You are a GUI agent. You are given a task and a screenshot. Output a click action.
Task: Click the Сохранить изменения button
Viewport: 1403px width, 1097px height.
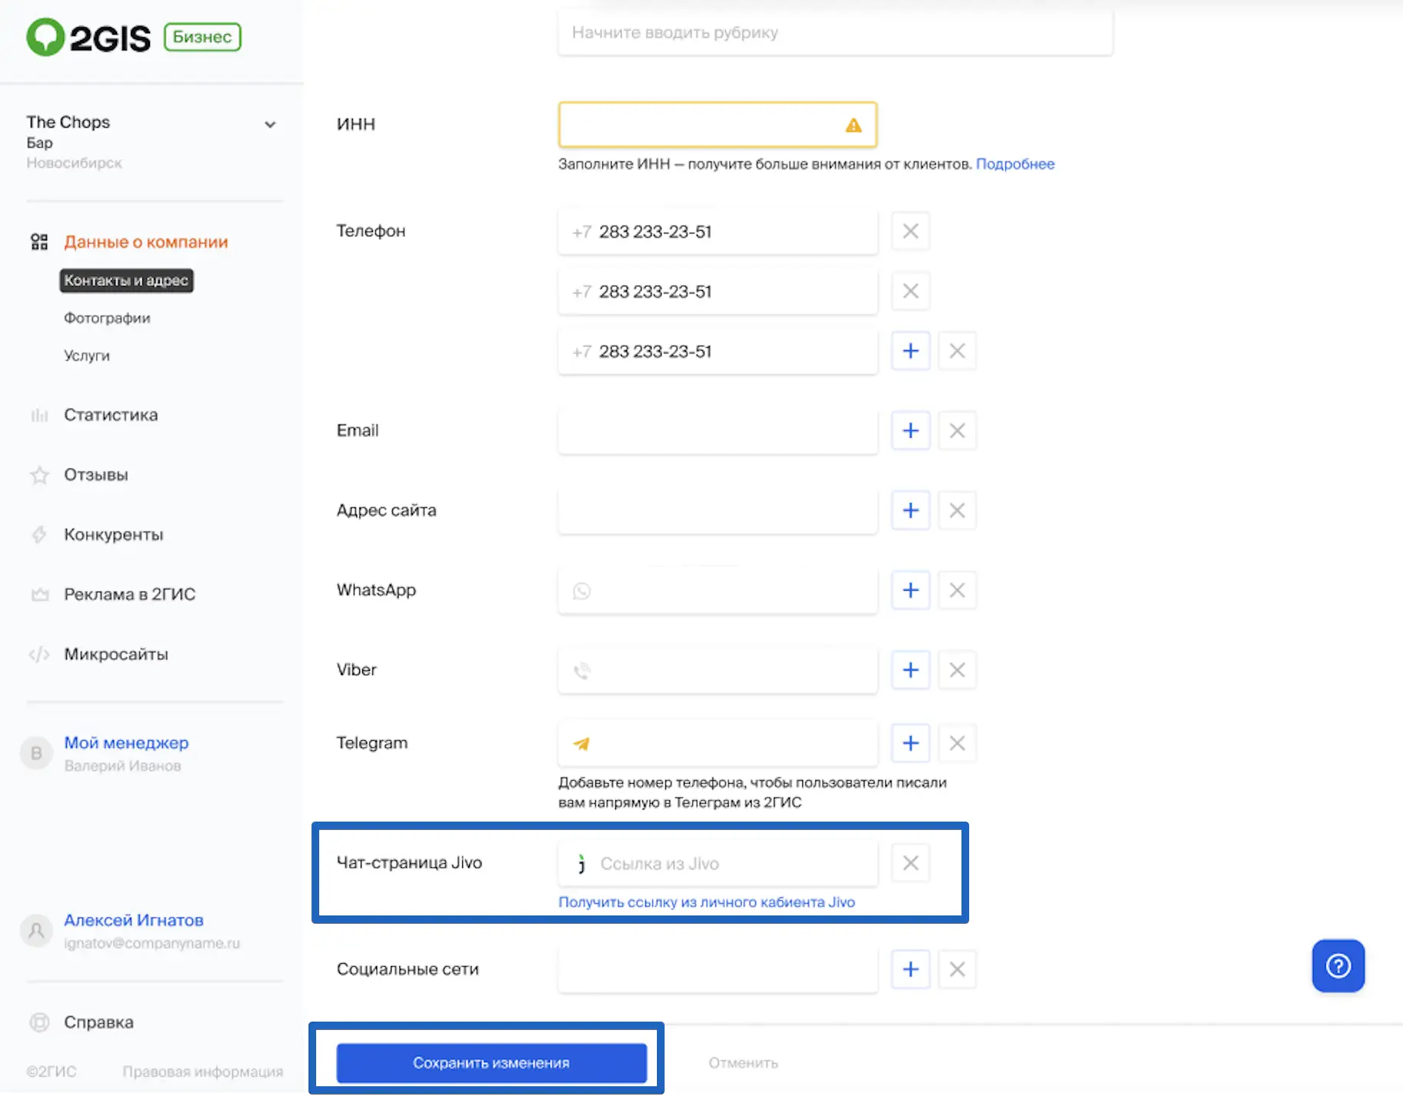tap(492, 1062)
